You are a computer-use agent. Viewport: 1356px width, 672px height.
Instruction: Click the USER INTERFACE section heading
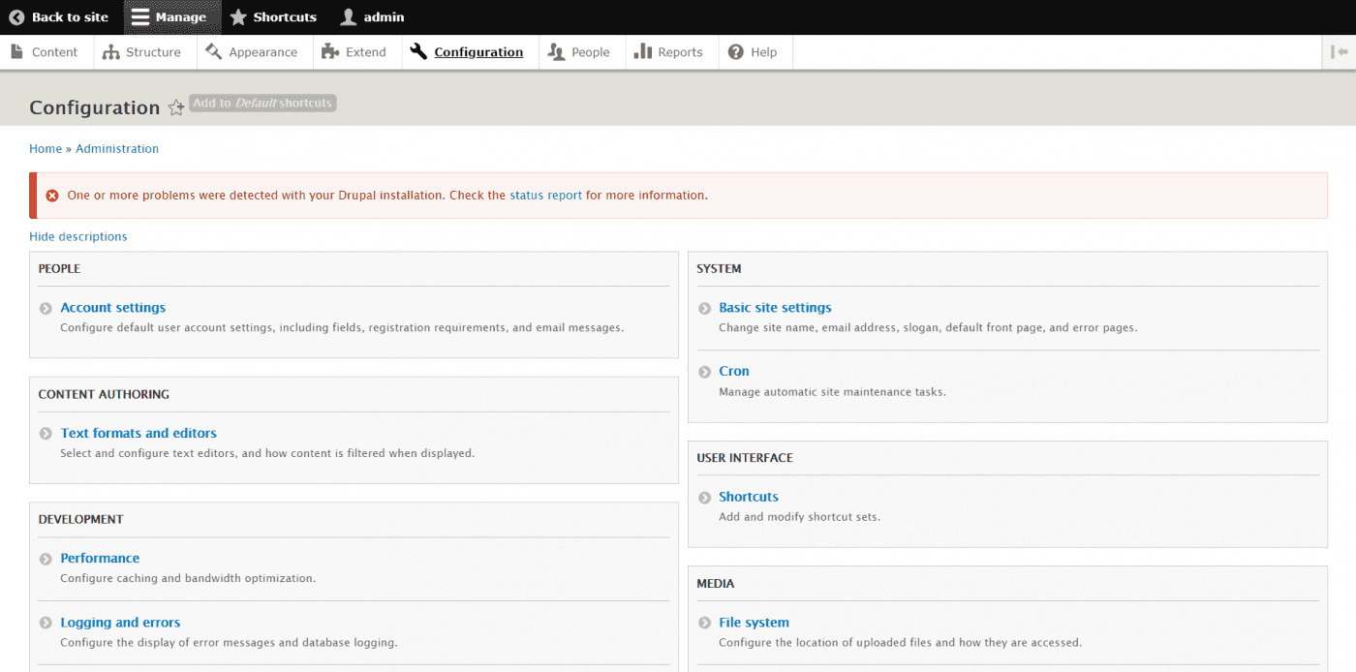(x=745, y=458)
